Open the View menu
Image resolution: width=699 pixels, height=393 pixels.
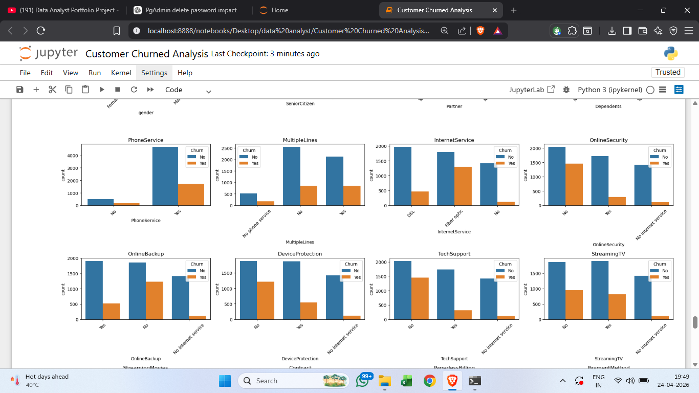point(71,73)
